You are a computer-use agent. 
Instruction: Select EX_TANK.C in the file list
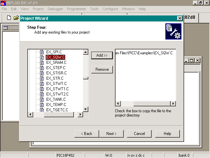(x=56, y=99)
